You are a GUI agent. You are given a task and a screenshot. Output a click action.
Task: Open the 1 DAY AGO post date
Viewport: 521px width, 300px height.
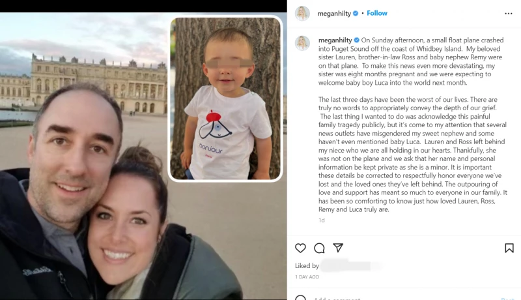[307, 277]
